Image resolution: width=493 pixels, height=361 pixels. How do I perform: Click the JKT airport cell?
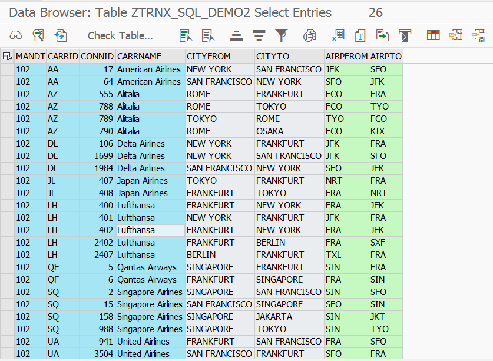[386, 317]
